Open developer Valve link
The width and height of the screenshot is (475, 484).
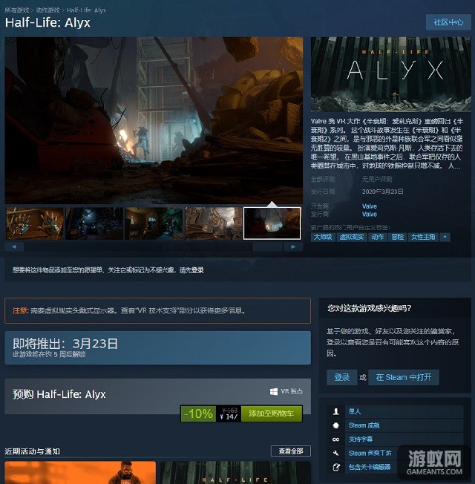pyautogui.click(x=370, y=206)
